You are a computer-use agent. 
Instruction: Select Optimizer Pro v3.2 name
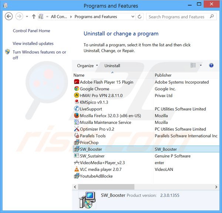pyautogui.click(x=97, y=129)
